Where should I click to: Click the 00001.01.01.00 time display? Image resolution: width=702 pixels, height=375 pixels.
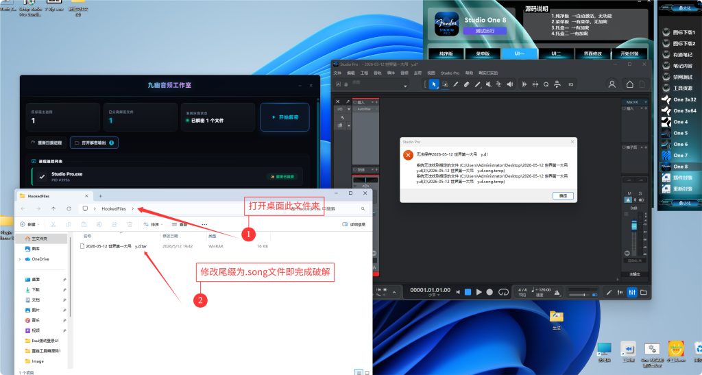[x=431, y=290]
